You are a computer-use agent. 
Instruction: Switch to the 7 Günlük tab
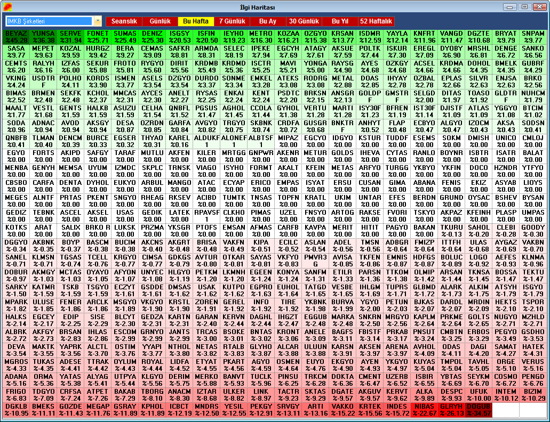[232, 21]
